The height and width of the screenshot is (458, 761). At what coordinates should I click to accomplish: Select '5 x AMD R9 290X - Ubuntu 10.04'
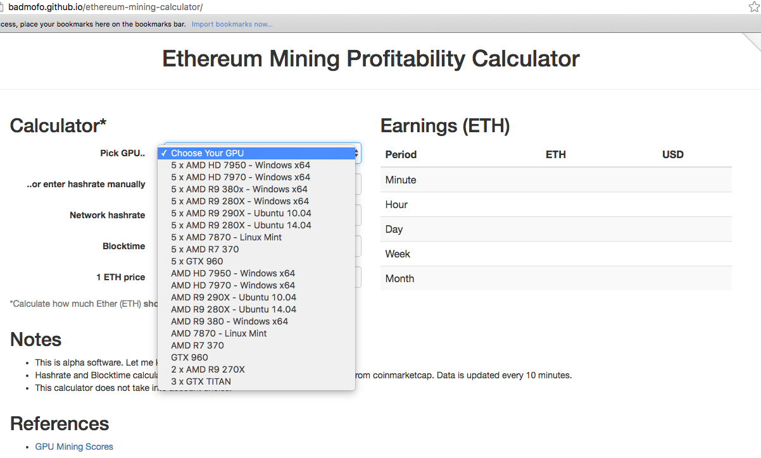click(x=256, y=213)
